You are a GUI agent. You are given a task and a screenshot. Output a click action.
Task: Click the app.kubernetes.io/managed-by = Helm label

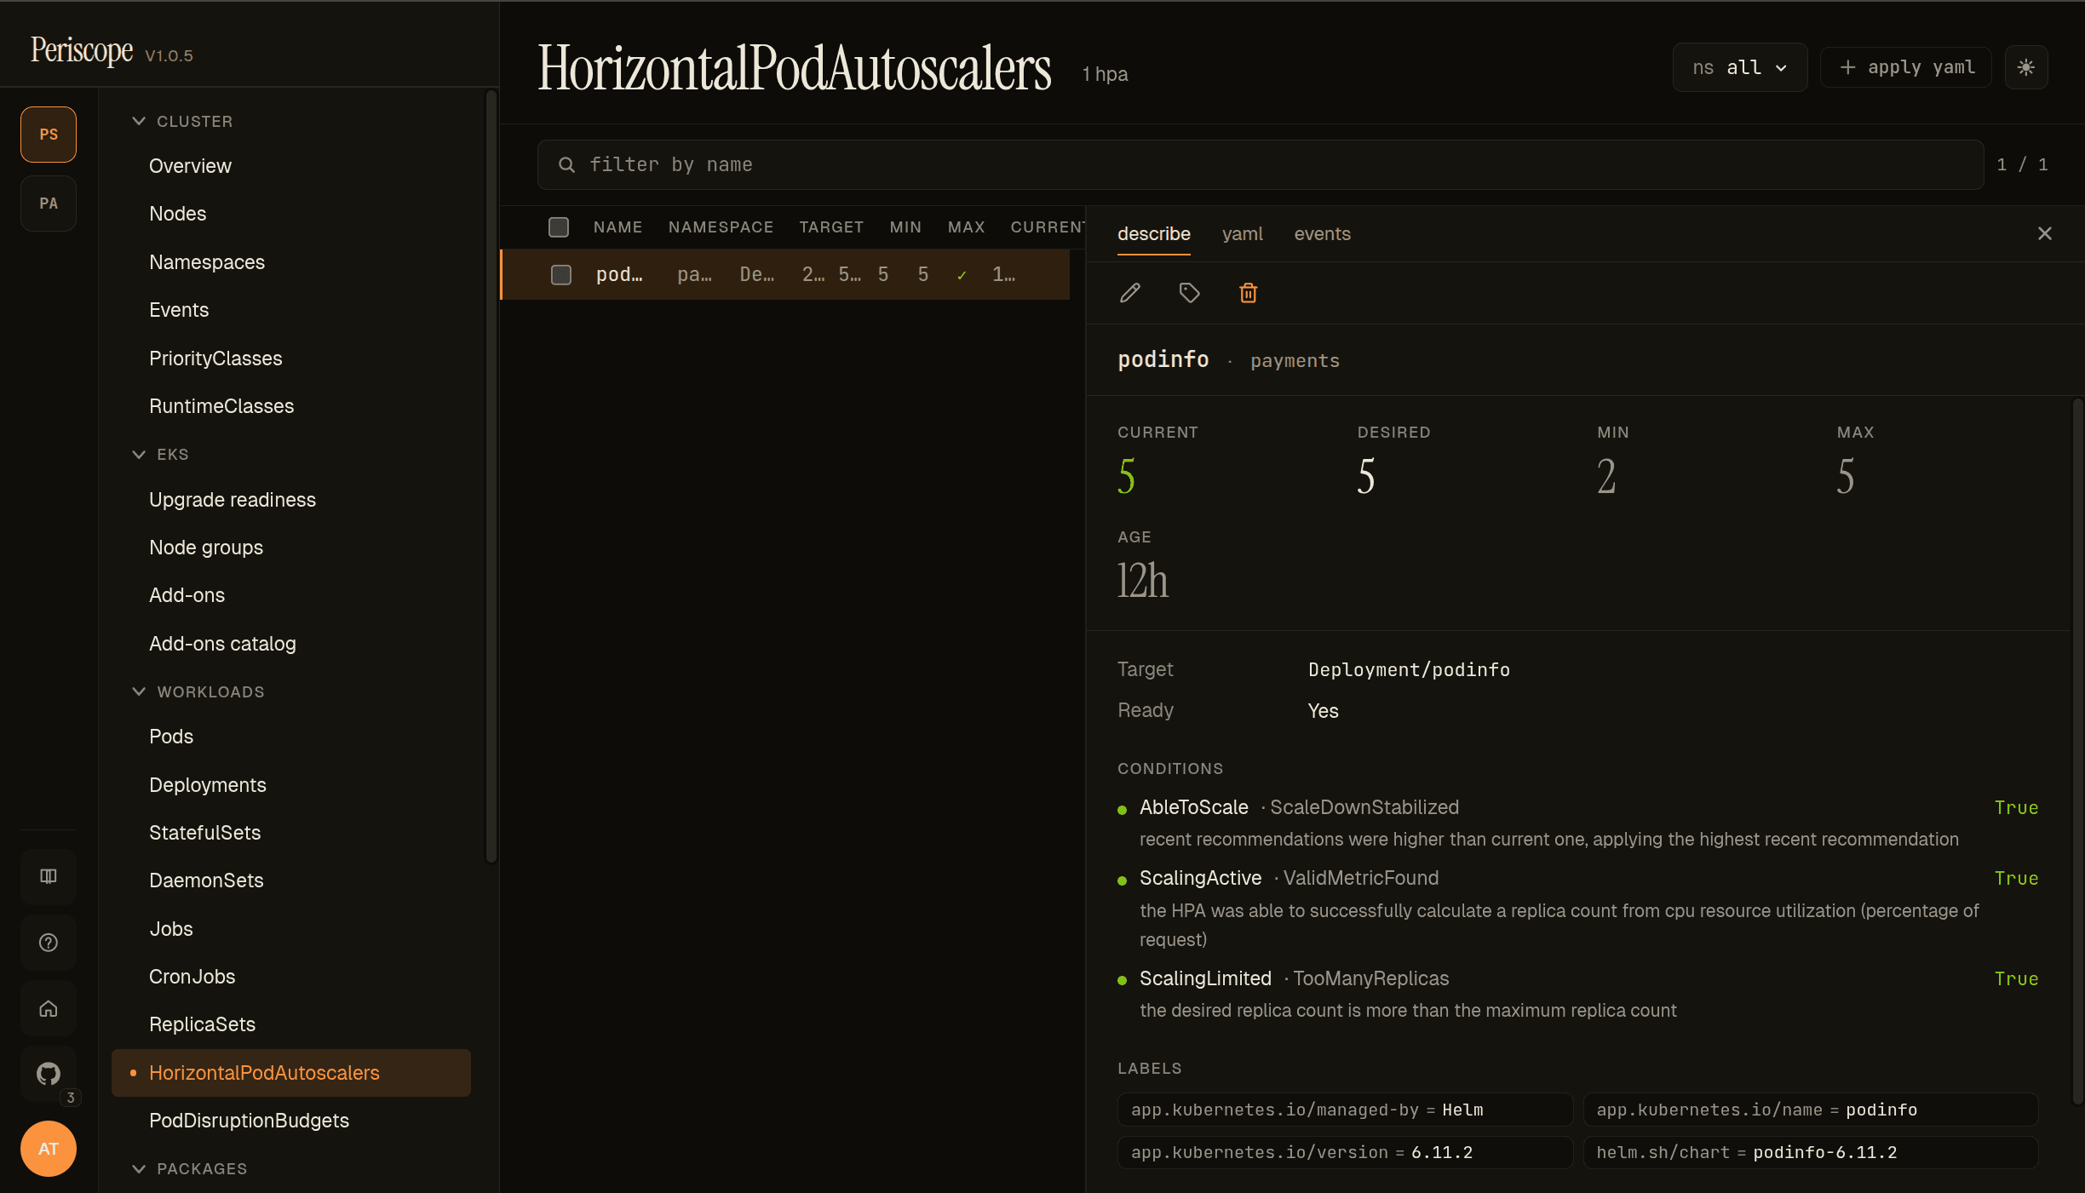(x=1345, y=1110)
